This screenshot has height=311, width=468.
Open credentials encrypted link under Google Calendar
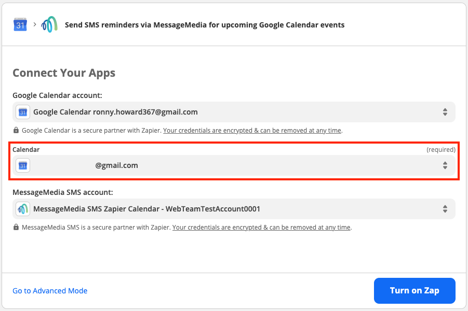[x=252, y=131]
